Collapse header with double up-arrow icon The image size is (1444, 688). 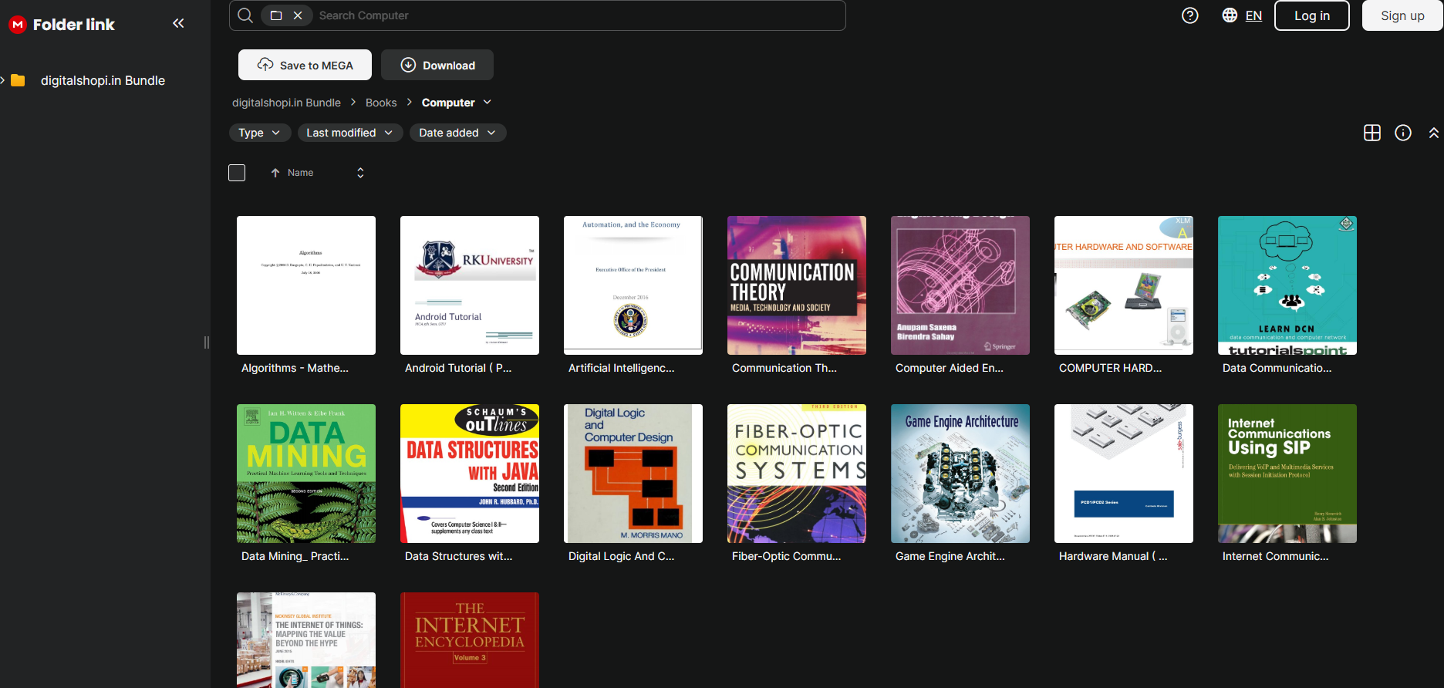pyautogui.click(x=1433, y=133)
